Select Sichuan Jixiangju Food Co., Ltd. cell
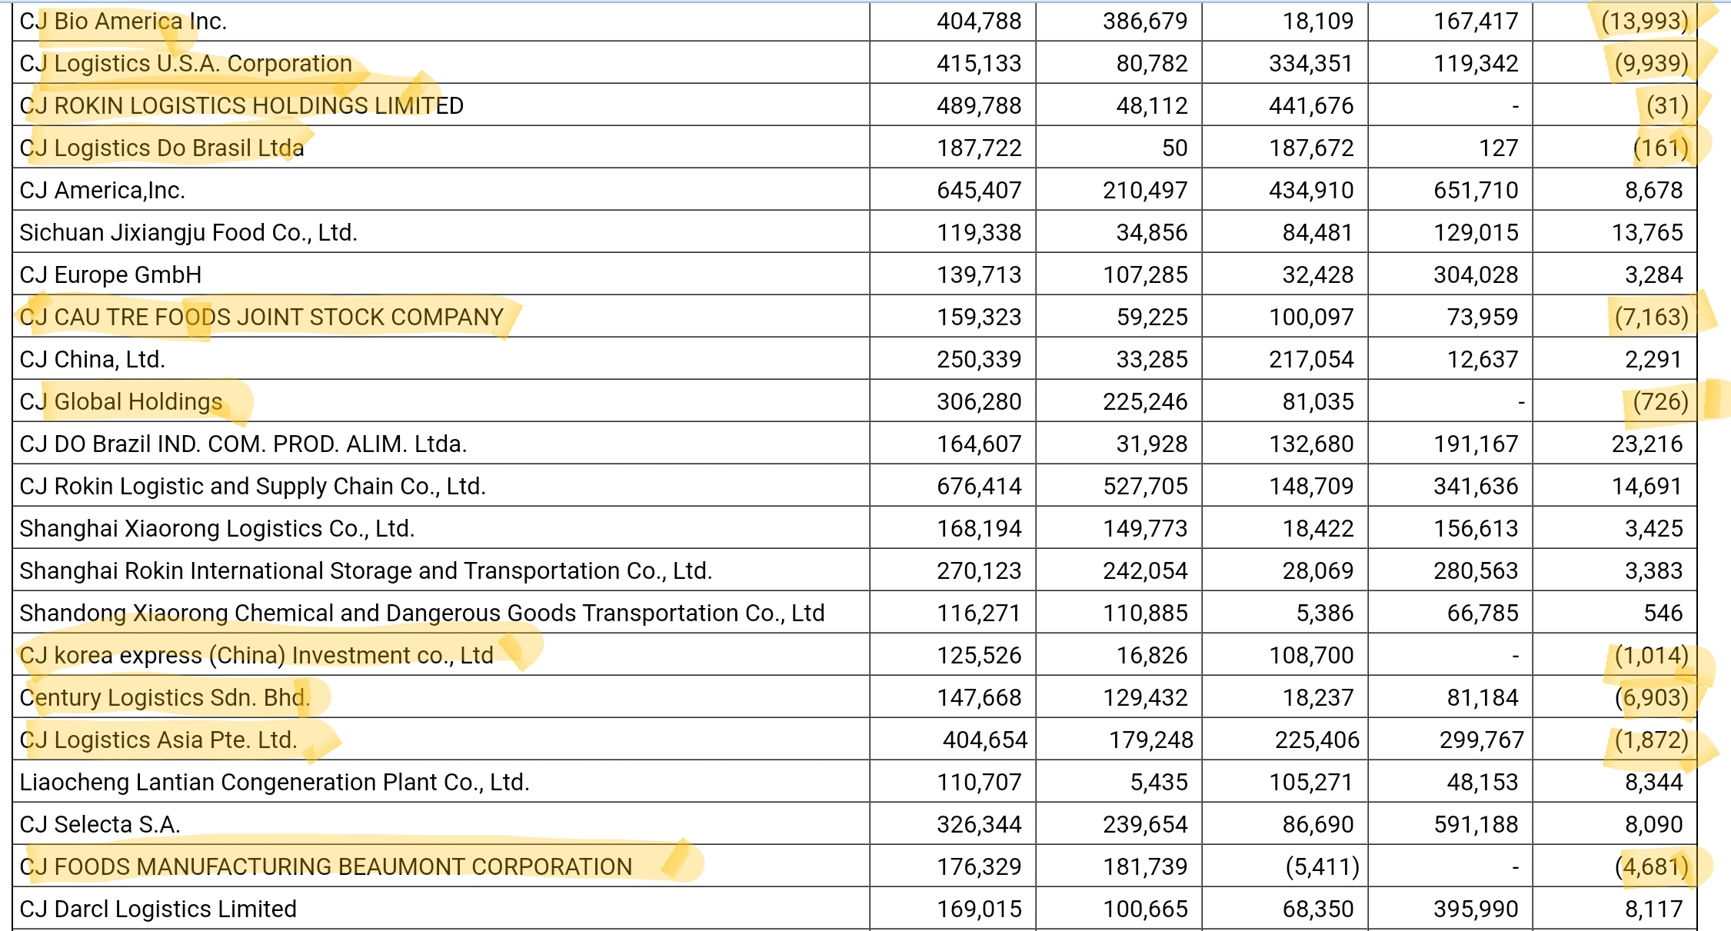 coord(188,233)
